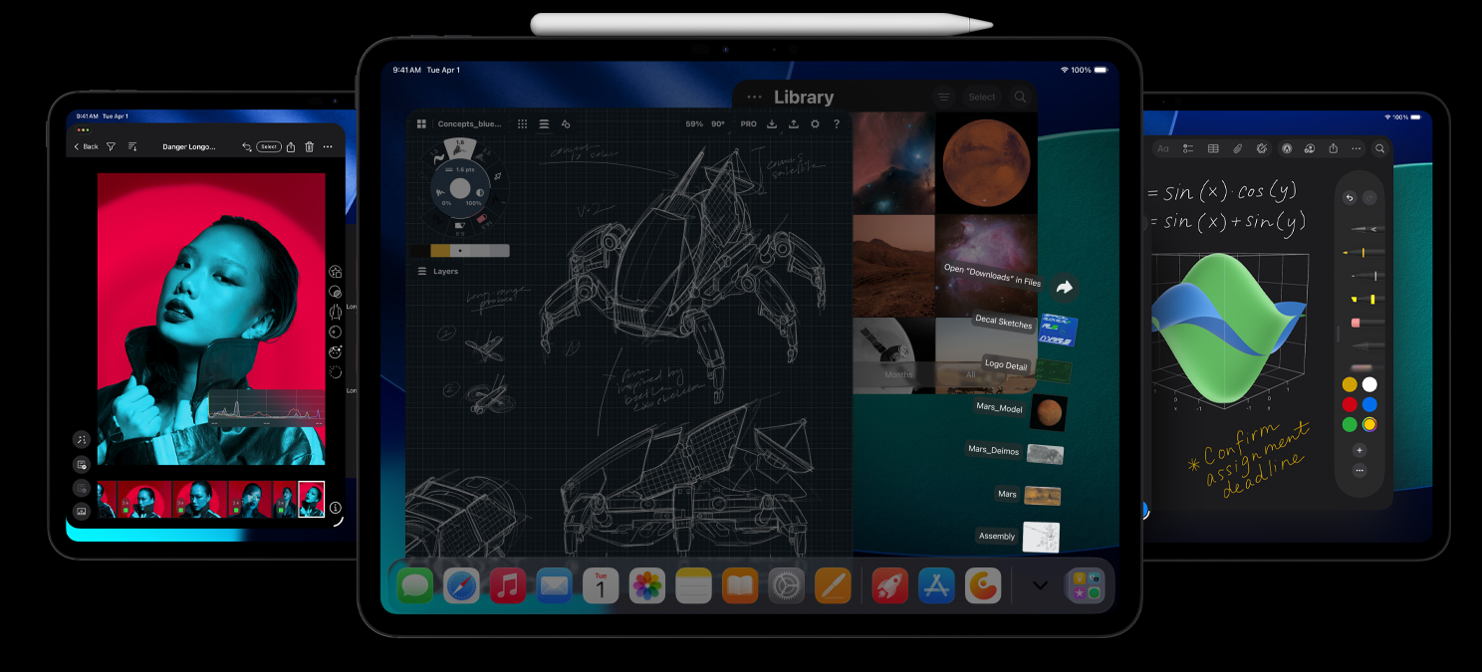Go Back in the photo editor

(x=86, y=147)
